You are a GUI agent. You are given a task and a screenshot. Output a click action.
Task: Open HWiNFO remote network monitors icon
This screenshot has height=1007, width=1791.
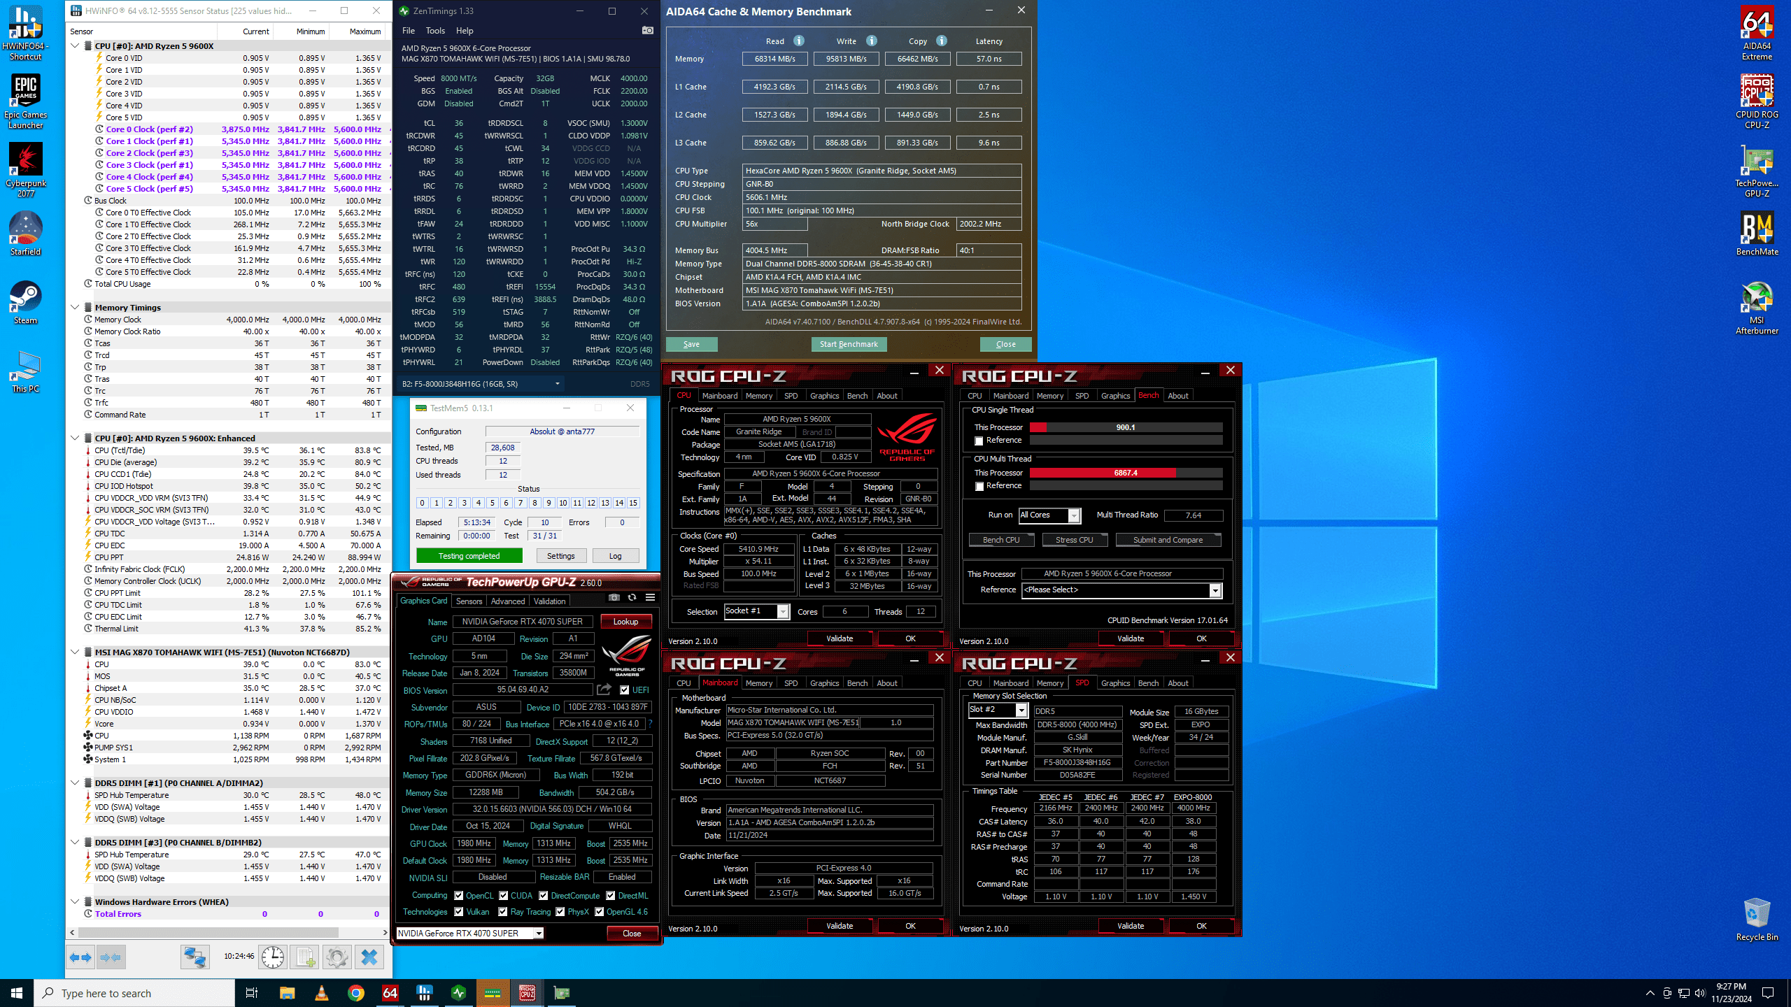(x=194, y=957)
